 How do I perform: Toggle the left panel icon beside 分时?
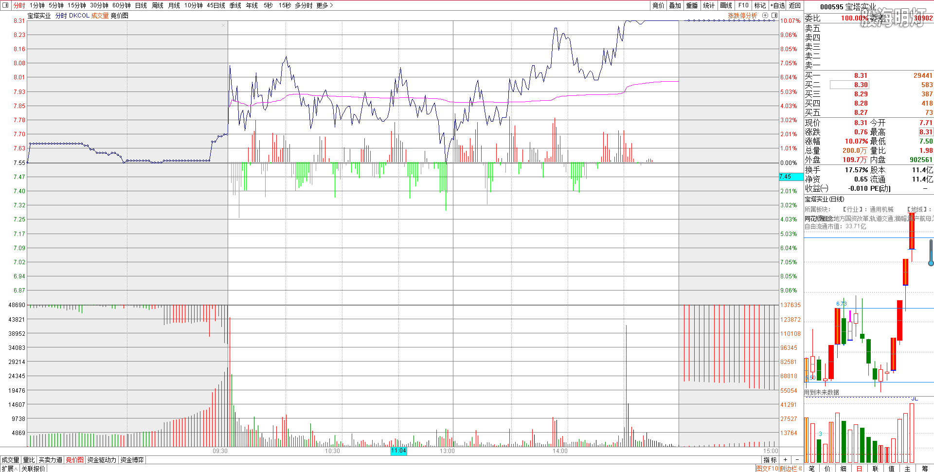(6, 5)
